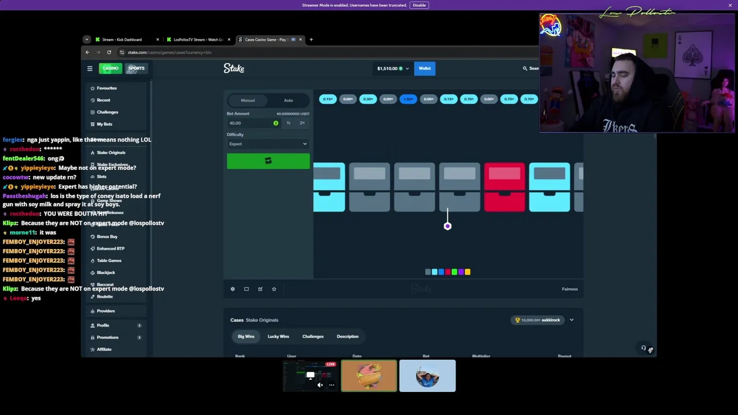Switch to Big Wins tab
This screenshot has height=415, width=738.
pos(246,337)
